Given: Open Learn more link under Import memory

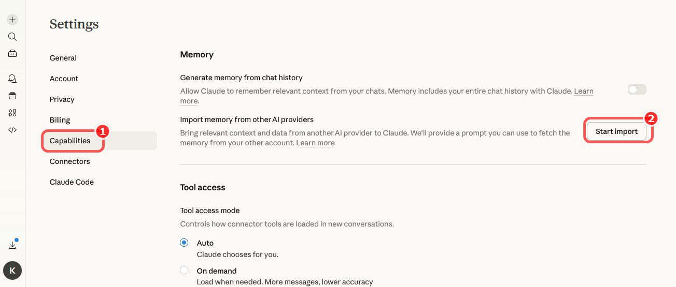Looking at the screenshot, I should click(315, 143).
